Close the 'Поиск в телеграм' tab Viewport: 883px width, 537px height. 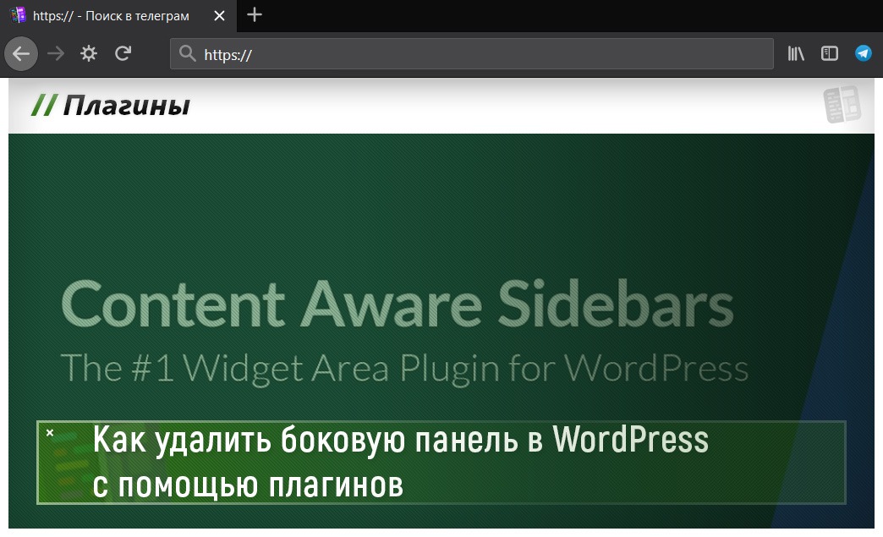tap(219, 16)
